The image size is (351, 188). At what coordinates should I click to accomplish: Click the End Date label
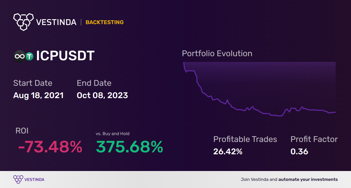(94, 83)
